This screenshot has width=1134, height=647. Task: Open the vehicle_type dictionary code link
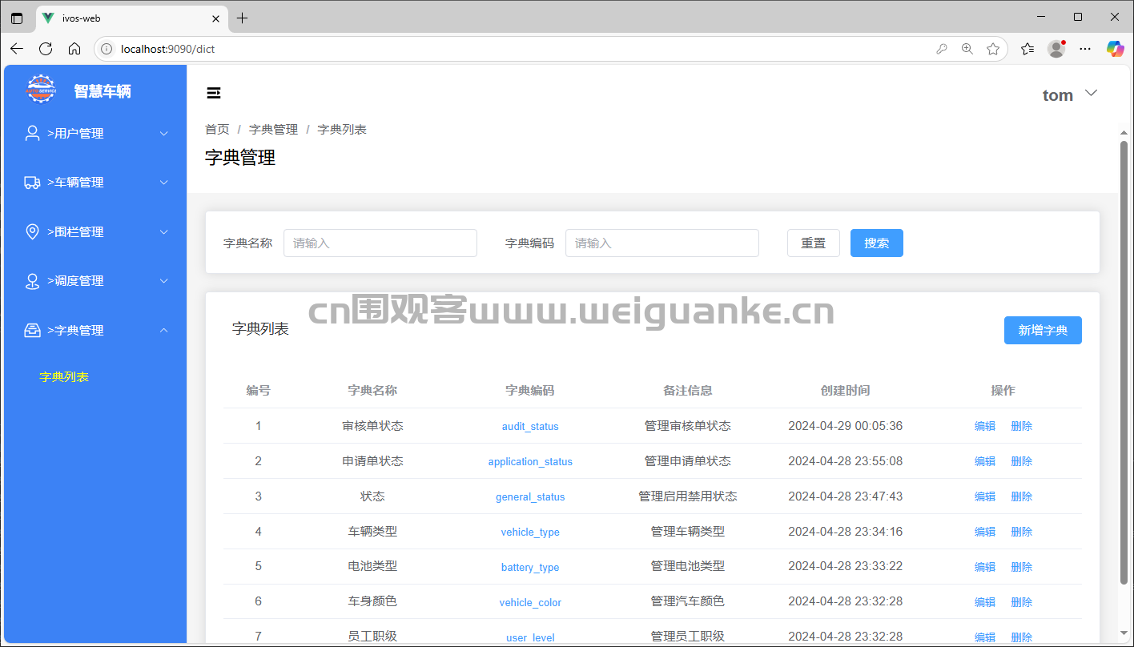point(530,532)
